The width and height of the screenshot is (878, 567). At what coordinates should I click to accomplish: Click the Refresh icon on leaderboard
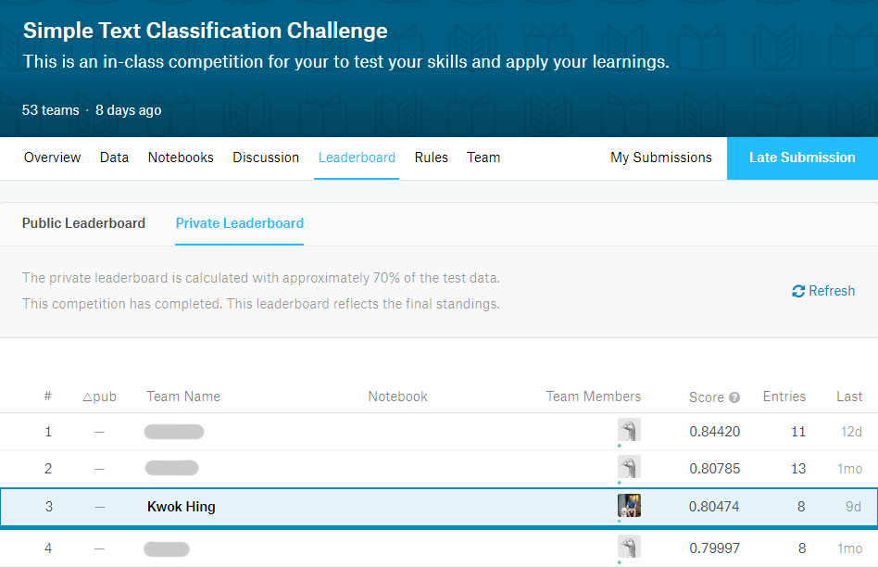tap(798, 291)
